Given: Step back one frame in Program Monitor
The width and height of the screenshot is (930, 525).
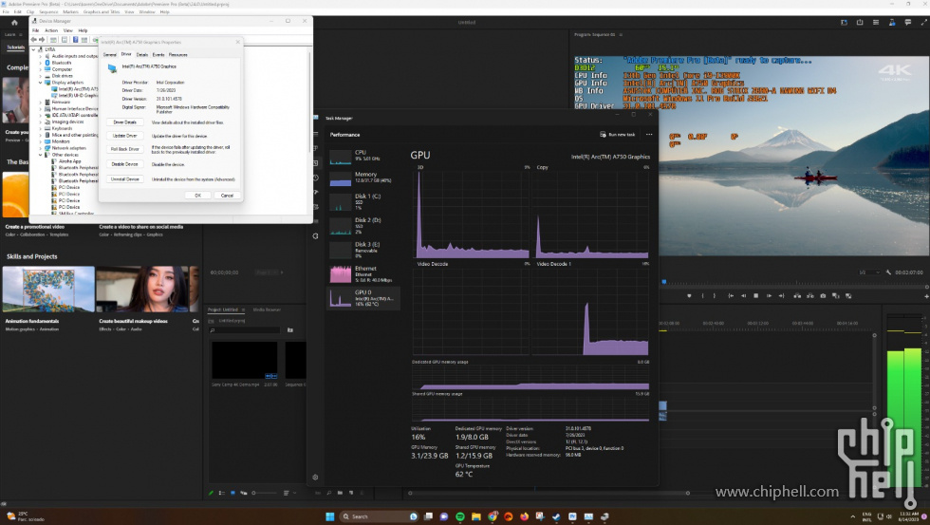Looking at the screenshot, I should tap(743, 295).
